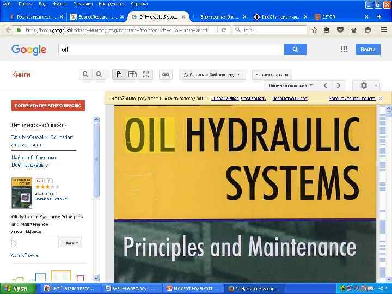Go to home page icon
The width and height of the screenshot is (392, 294).
pos(354,30)
